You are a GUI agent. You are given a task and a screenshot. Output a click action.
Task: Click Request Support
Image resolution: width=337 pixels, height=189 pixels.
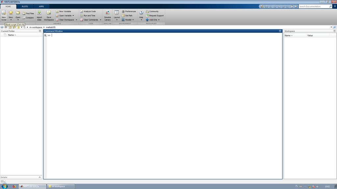point(155,16)
